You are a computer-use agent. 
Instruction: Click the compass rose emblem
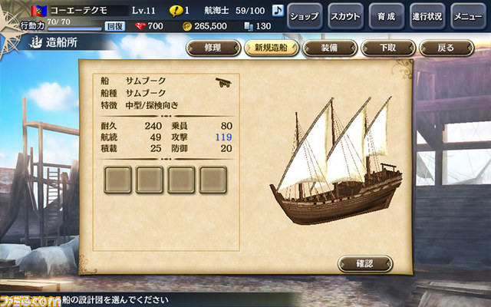(9, 30)
